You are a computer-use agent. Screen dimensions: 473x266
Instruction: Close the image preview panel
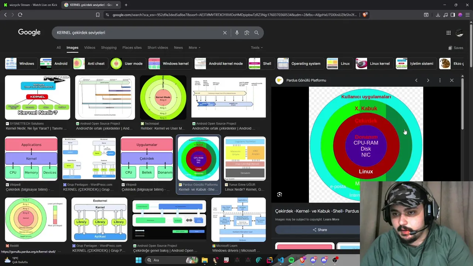452,80
